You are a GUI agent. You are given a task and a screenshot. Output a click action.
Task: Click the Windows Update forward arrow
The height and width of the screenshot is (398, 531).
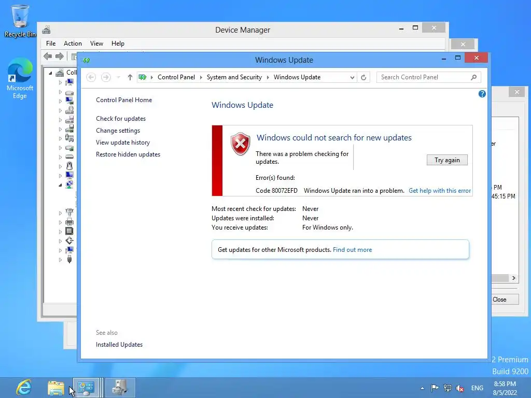[106, 77]
